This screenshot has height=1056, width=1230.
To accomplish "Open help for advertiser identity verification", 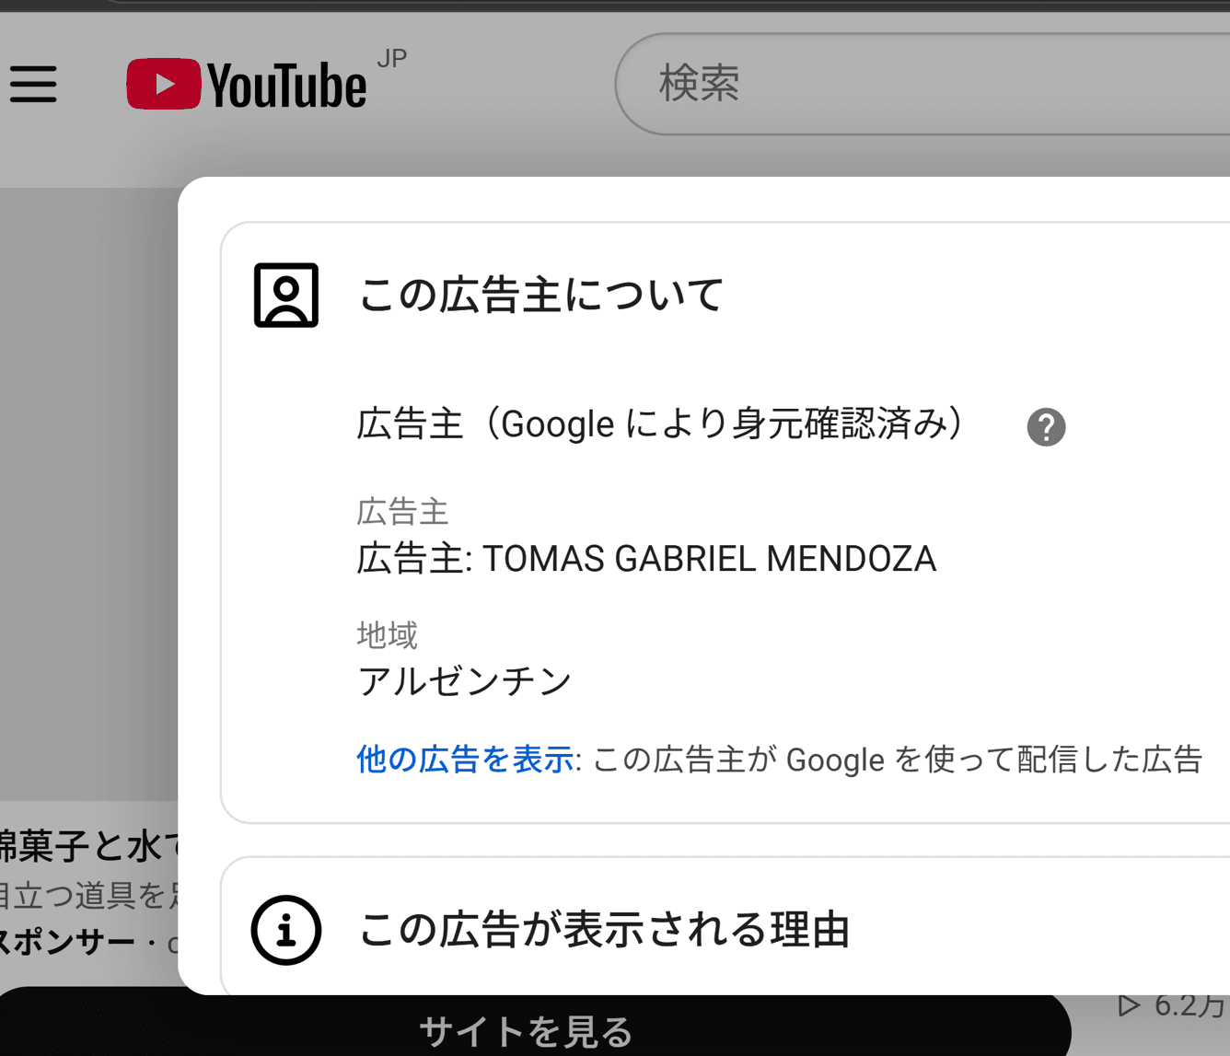I will click(x=1046, y=427).
